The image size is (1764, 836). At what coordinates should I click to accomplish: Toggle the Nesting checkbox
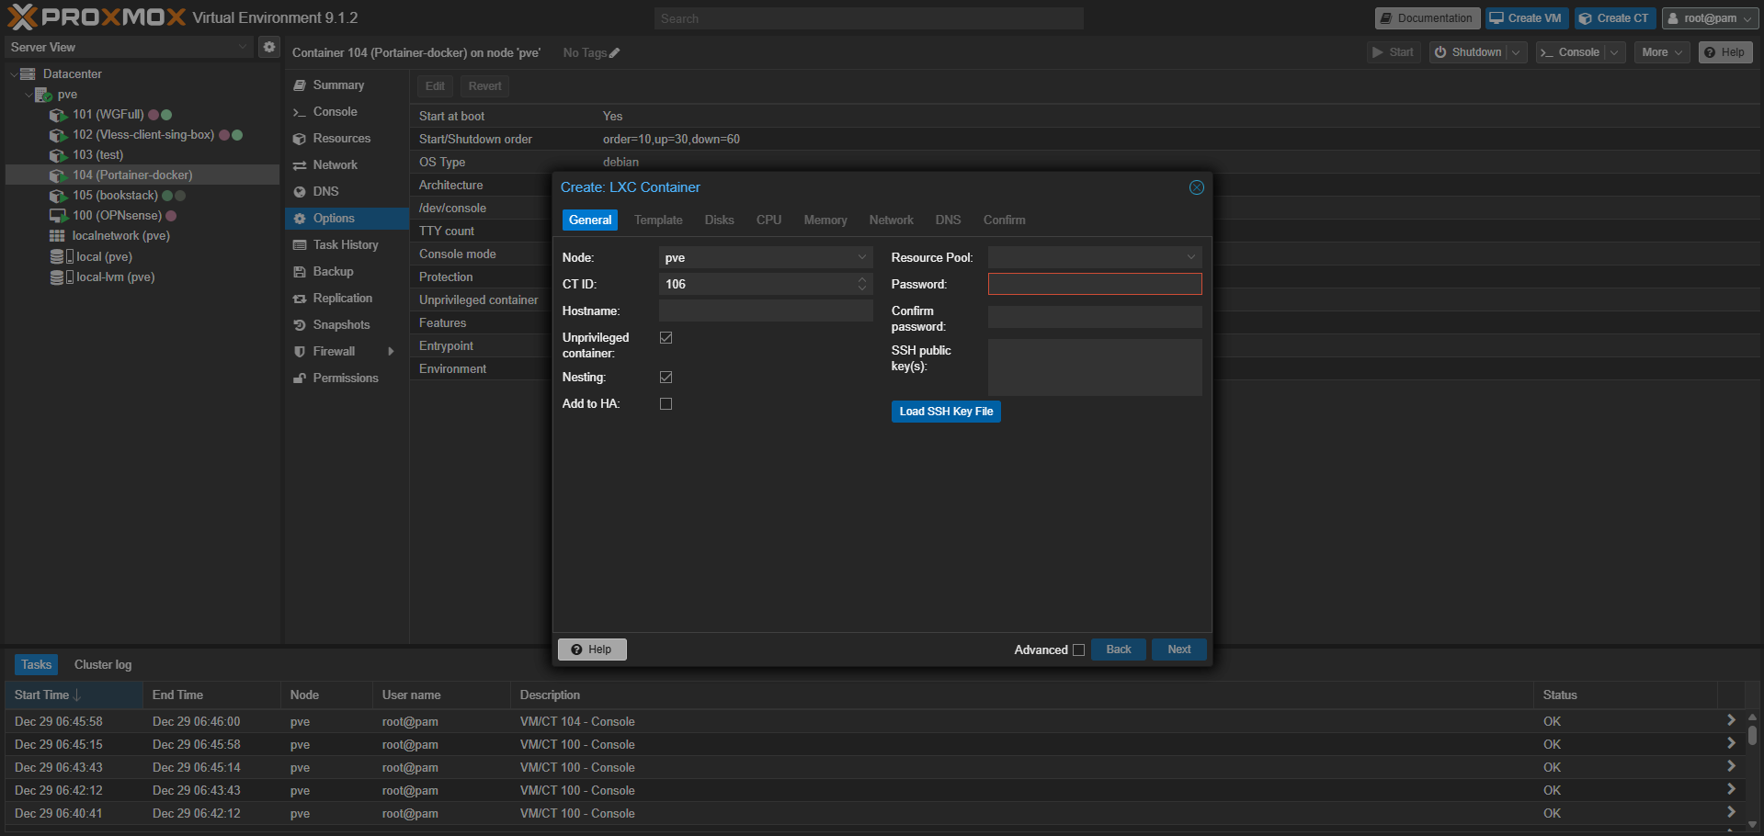(666, 378)
